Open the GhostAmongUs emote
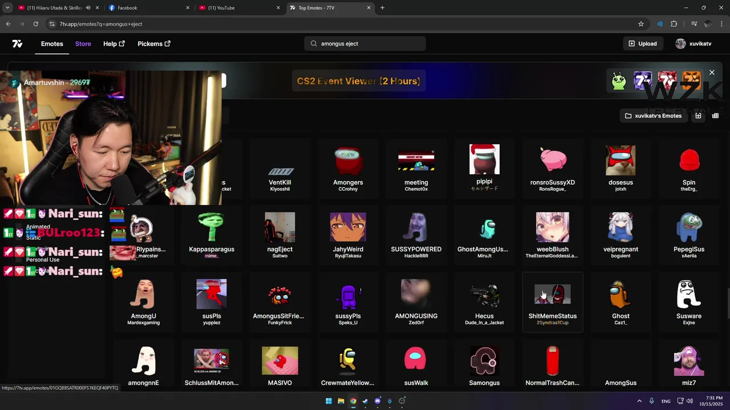The width and height of the screenshot is (730, 410). coord(484,236)
